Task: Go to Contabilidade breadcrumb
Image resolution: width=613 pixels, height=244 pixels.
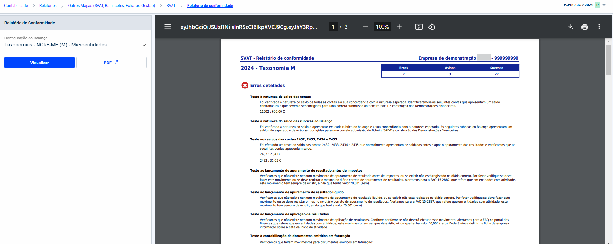Action: tap(16, 6)
